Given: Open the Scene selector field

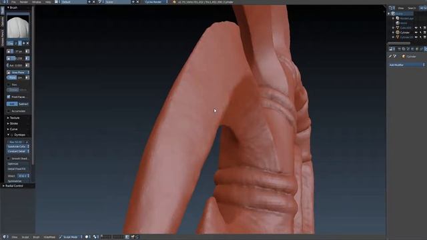Looking at the screenshot, I should 117,2.
